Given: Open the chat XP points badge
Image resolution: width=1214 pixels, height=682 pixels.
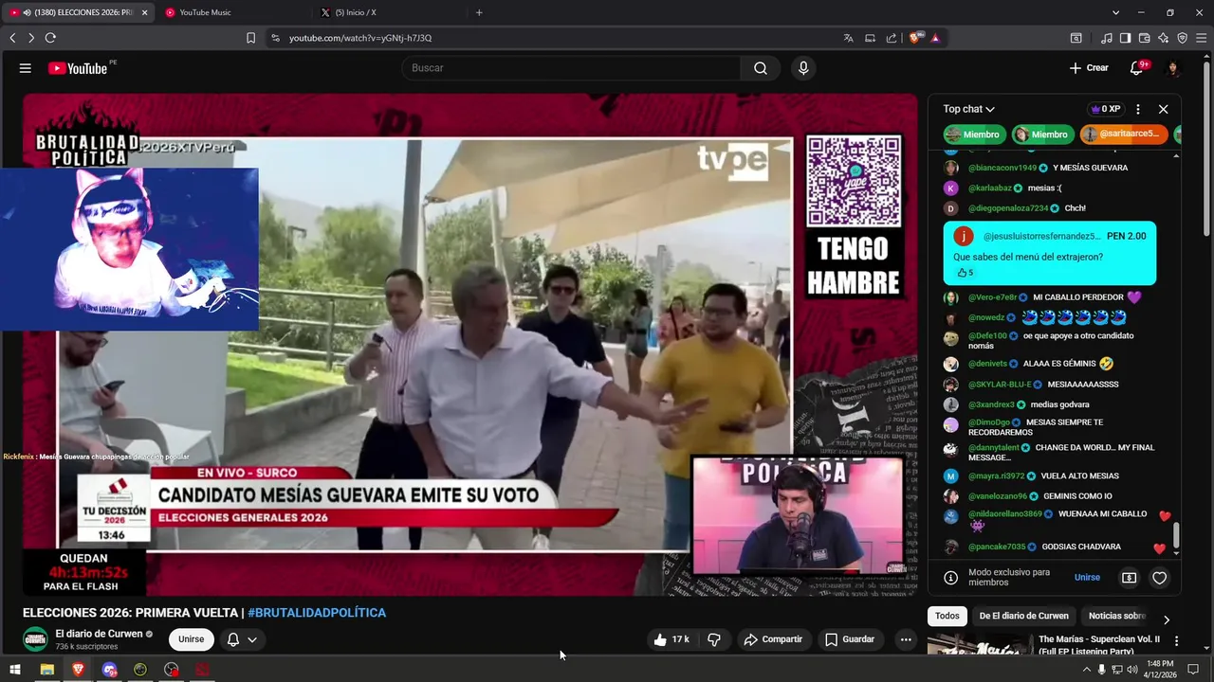Looking at the screenshot, I should click(x=1106, y=109).
